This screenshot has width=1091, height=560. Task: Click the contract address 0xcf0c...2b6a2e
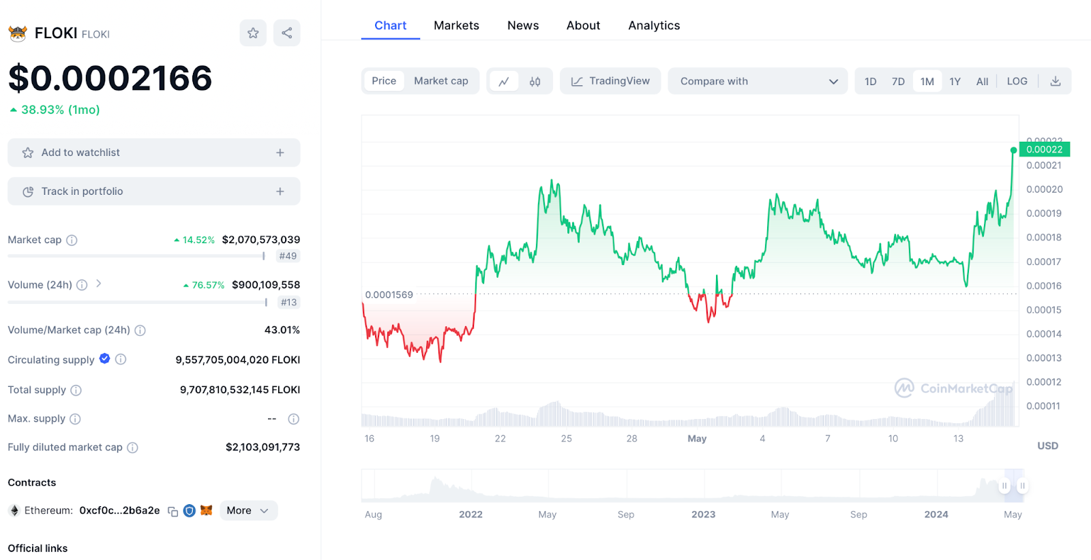pos(119,510)
